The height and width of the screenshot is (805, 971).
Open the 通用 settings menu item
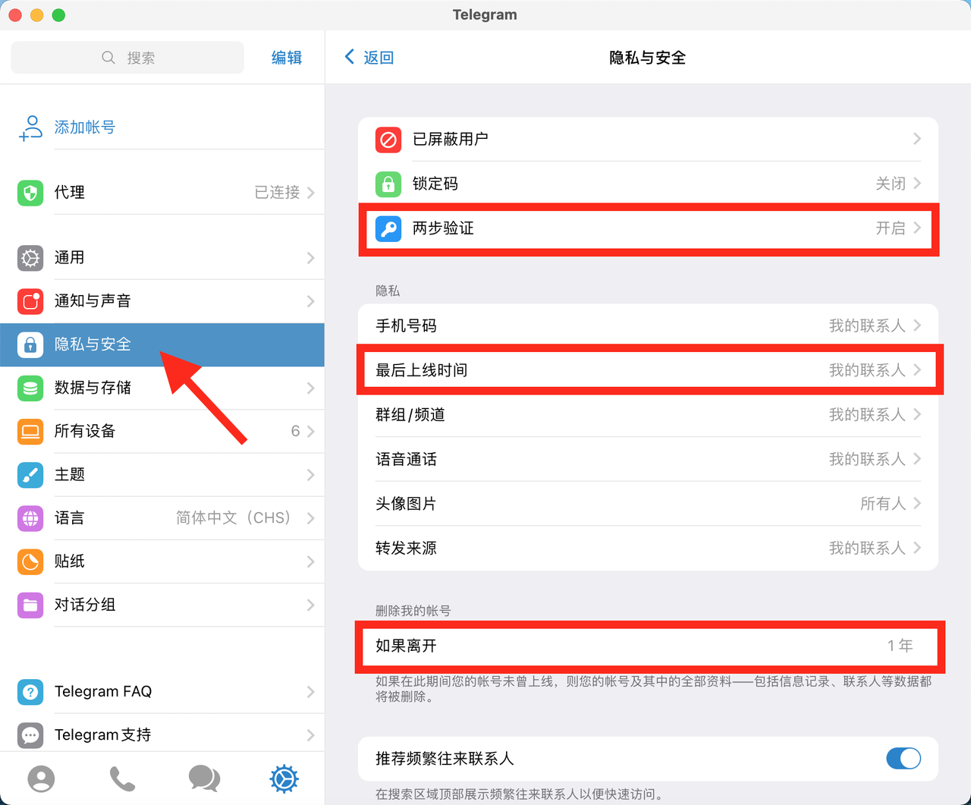(x=162, y=258)
